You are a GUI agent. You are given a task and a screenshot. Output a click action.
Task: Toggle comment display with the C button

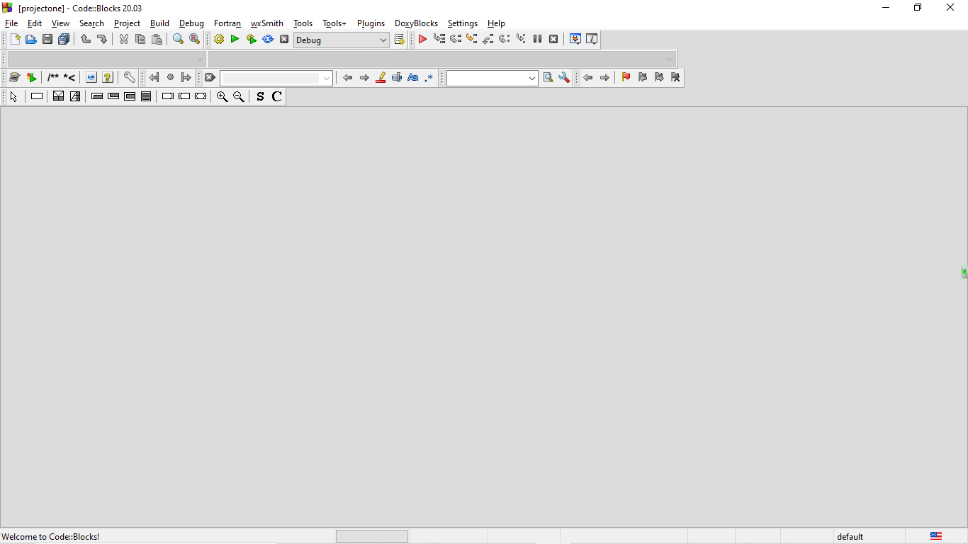(x=277, y=97)
